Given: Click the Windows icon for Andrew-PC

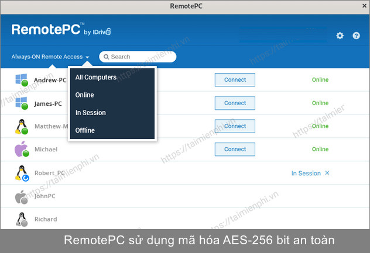Looking at the screenshot, I should click(22, 80).
